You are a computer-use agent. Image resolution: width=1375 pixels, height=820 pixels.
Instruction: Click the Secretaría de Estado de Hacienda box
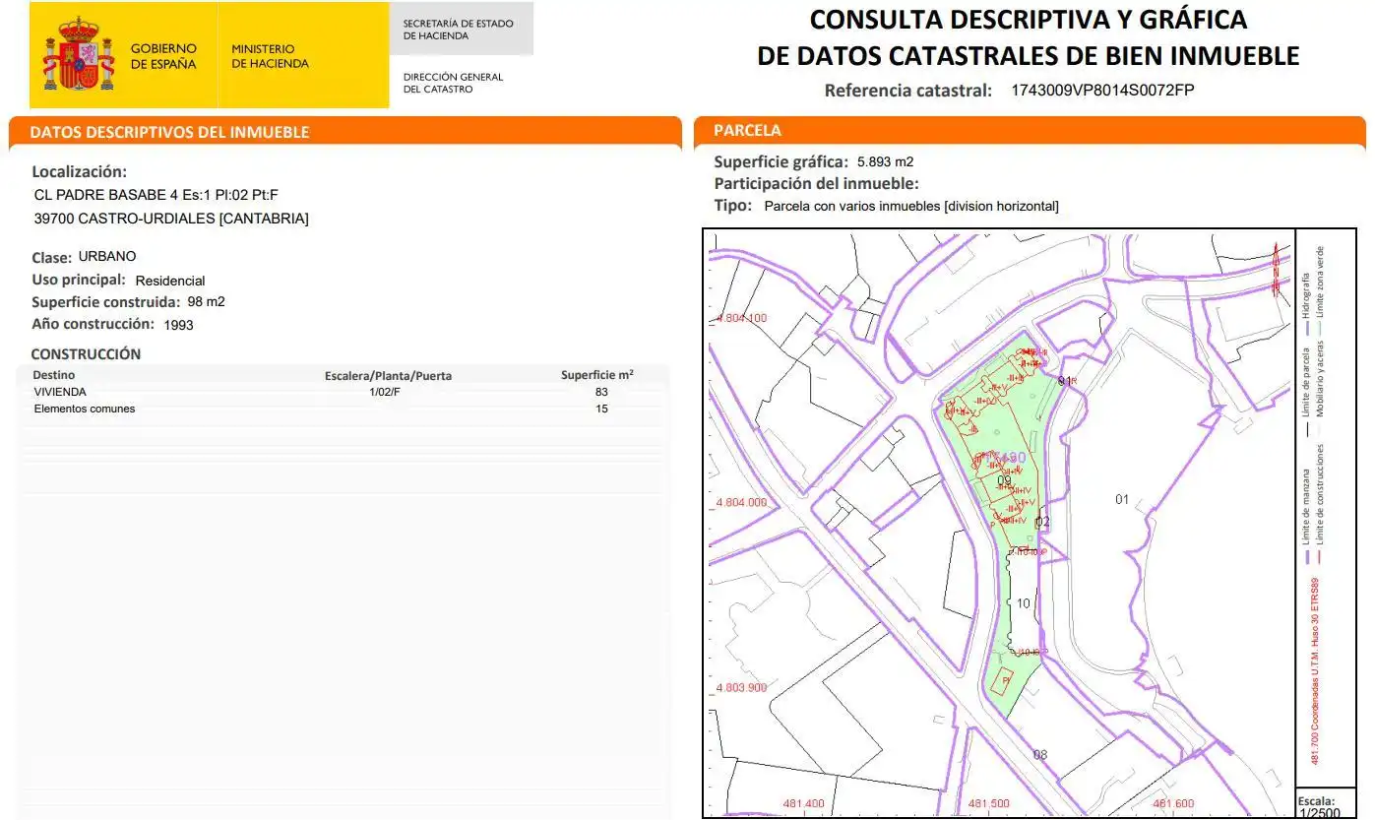(462, 30)
